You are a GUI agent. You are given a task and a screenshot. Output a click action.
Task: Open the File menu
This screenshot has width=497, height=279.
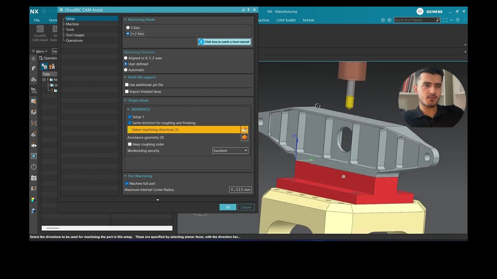[x=37, y=20]
